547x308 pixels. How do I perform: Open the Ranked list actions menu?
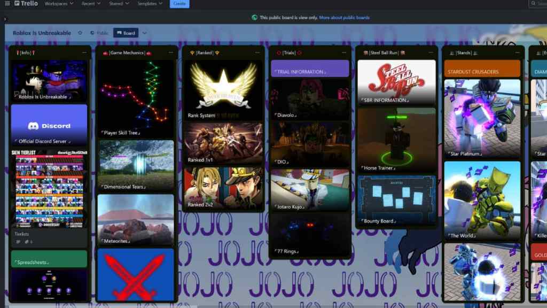[x=257, y=52]
